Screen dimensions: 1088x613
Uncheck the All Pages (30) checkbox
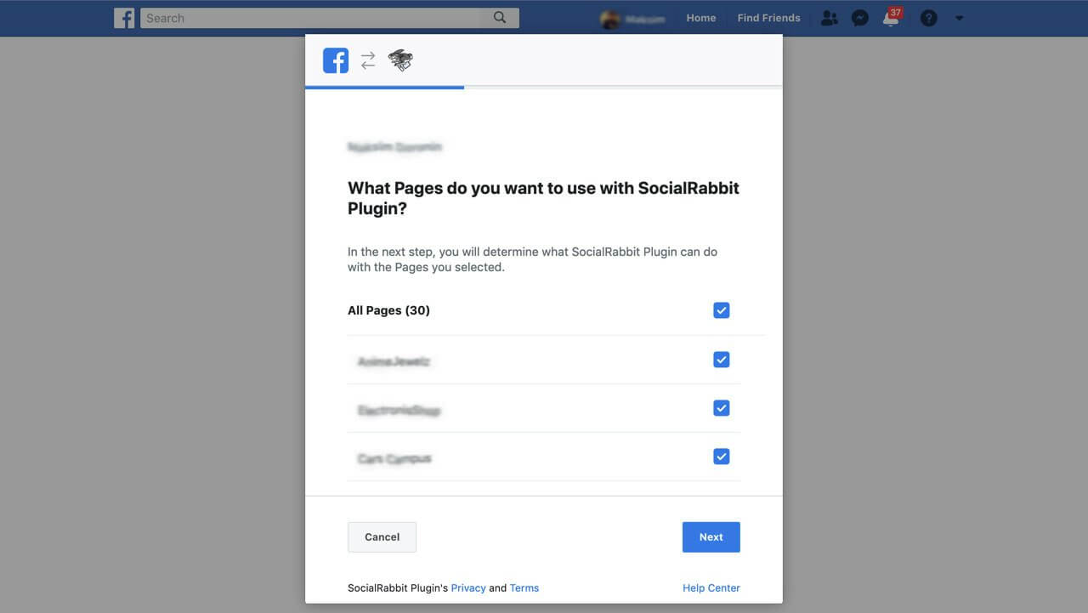pos(722,310)
